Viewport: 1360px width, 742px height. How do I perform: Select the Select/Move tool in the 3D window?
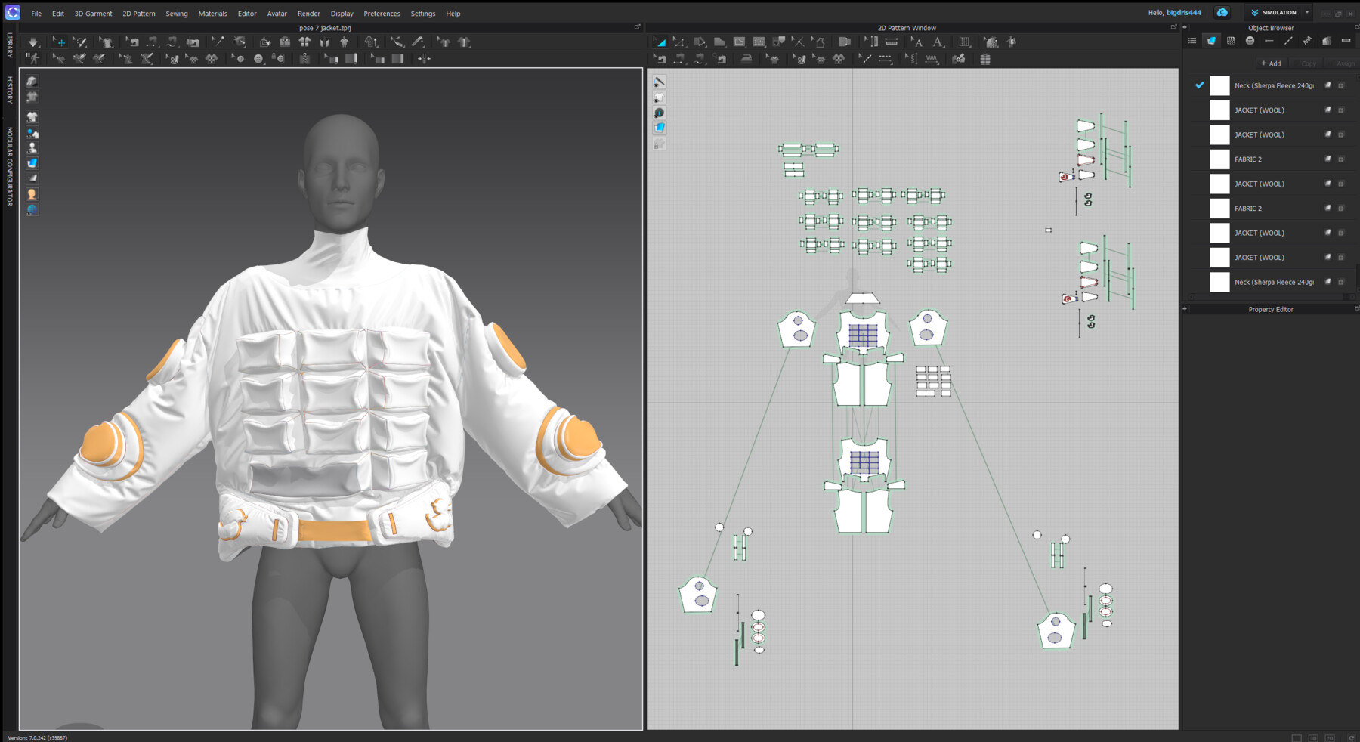[x=60, y=42]
